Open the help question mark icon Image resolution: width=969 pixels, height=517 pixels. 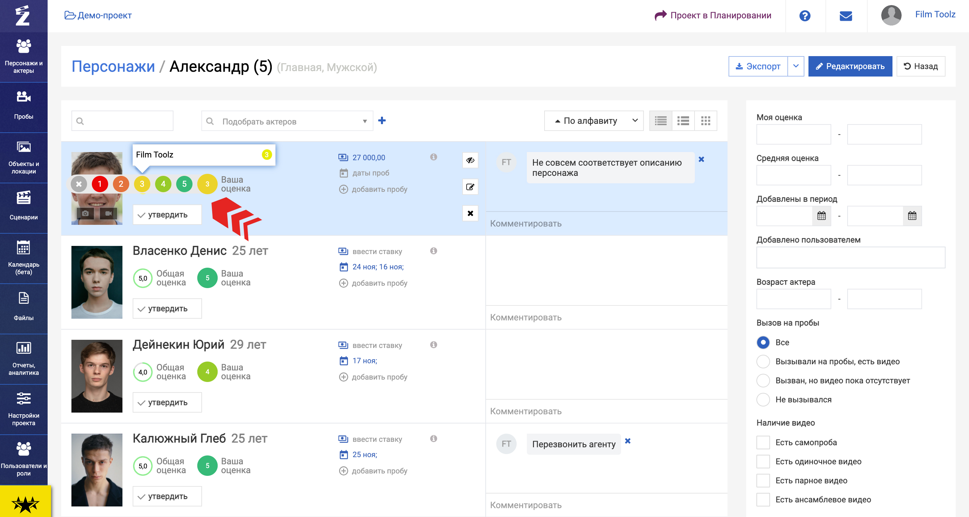point(805,16)
